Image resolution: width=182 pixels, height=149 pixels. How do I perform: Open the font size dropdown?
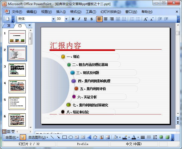pyautogui.click(x=66, y=19)
